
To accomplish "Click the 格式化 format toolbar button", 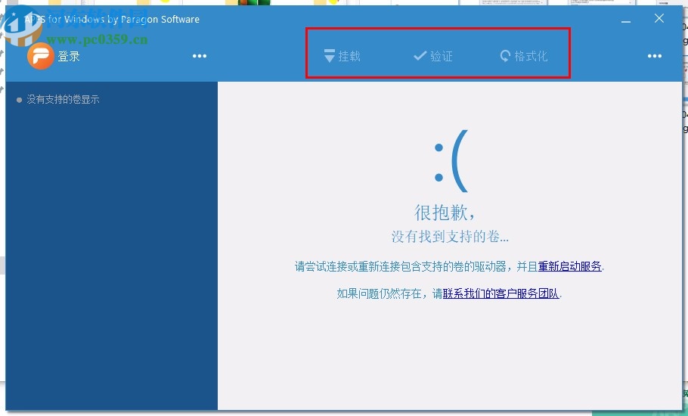I will point(524,56).
